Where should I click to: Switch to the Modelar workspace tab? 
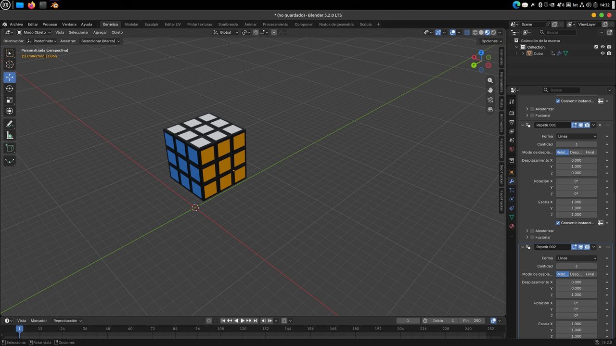point(131,24)
